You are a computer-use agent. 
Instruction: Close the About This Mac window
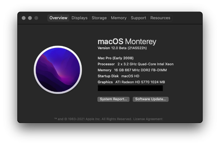point(24,18)
